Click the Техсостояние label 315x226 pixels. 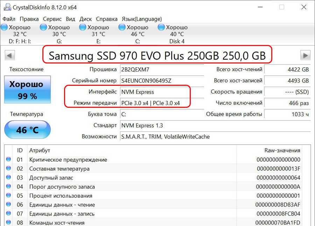click(26, 69)
